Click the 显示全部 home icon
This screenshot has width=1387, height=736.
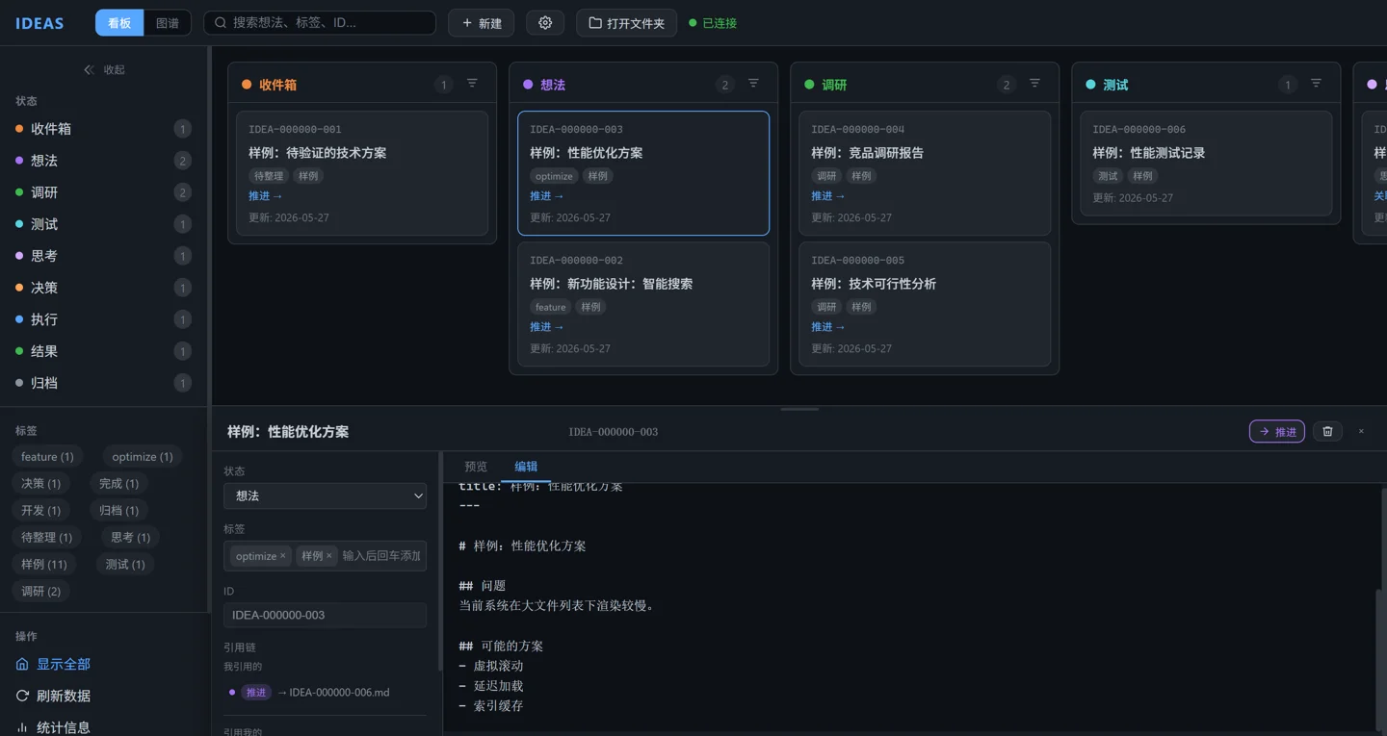pos(22,664)
